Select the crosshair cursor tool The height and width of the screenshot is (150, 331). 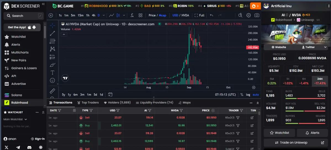tap(52, 26)
